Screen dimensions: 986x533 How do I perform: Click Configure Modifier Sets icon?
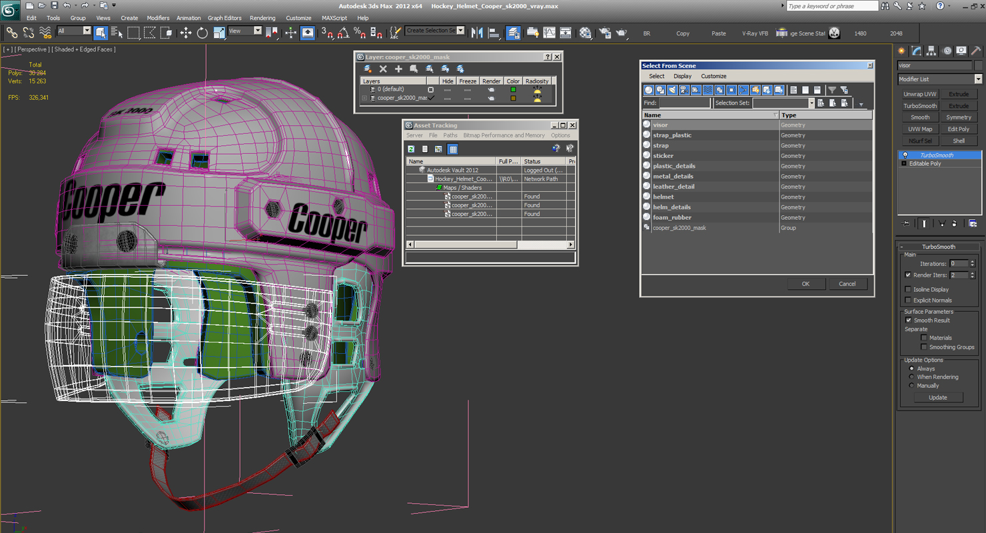[x=973, y=224]
